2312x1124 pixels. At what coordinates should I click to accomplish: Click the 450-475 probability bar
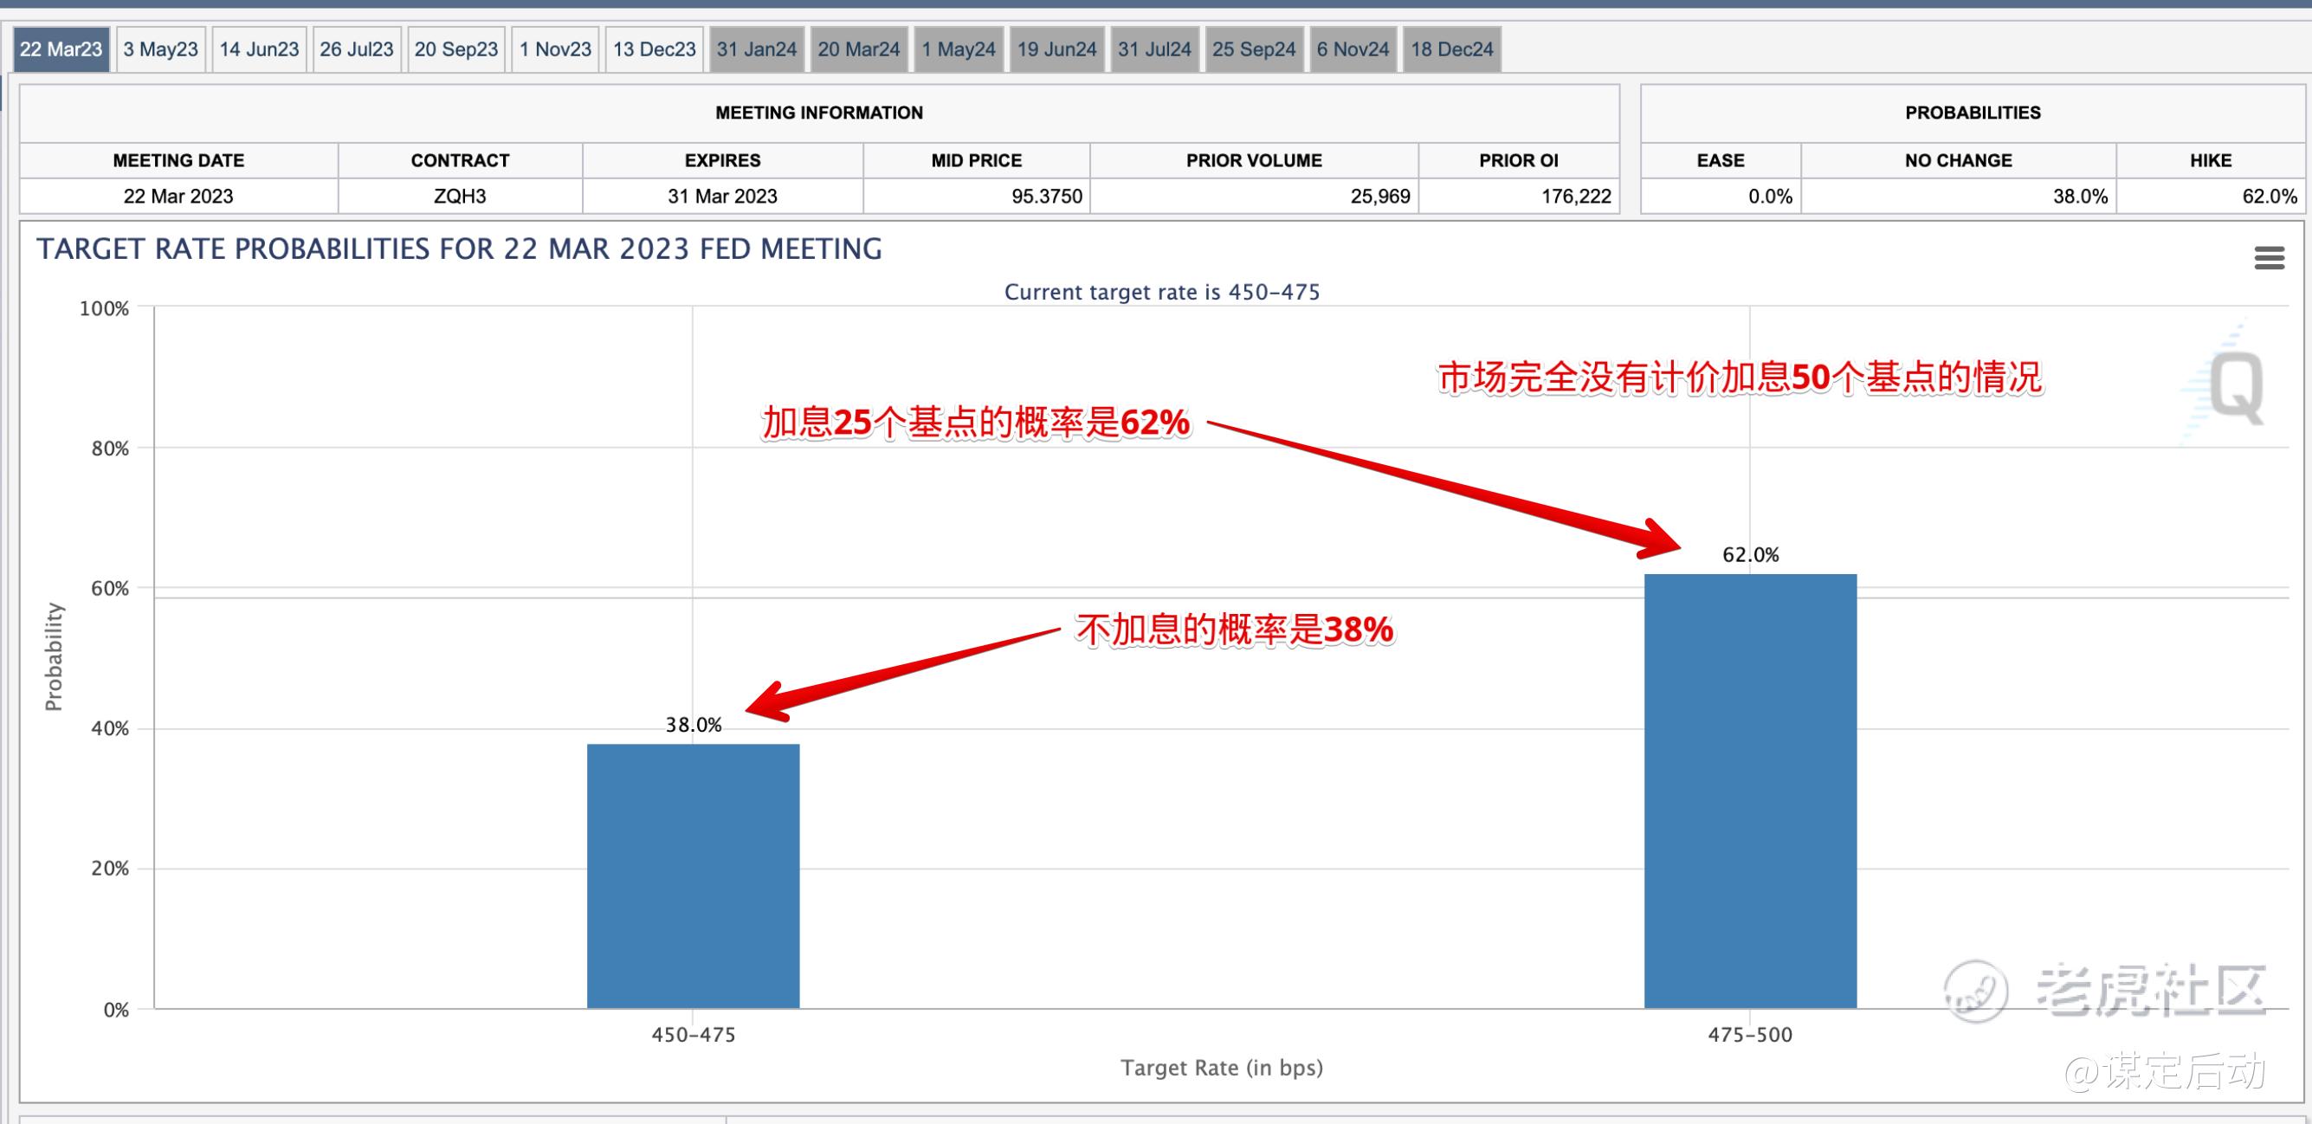693,875
